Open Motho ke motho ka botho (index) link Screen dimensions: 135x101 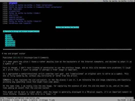(x=24, y=13)
